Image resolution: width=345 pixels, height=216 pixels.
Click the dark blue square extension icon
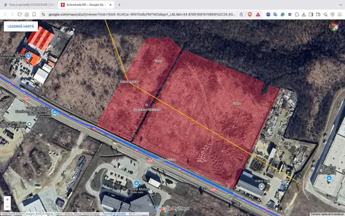pyautogui.click(x=290, y=14)
